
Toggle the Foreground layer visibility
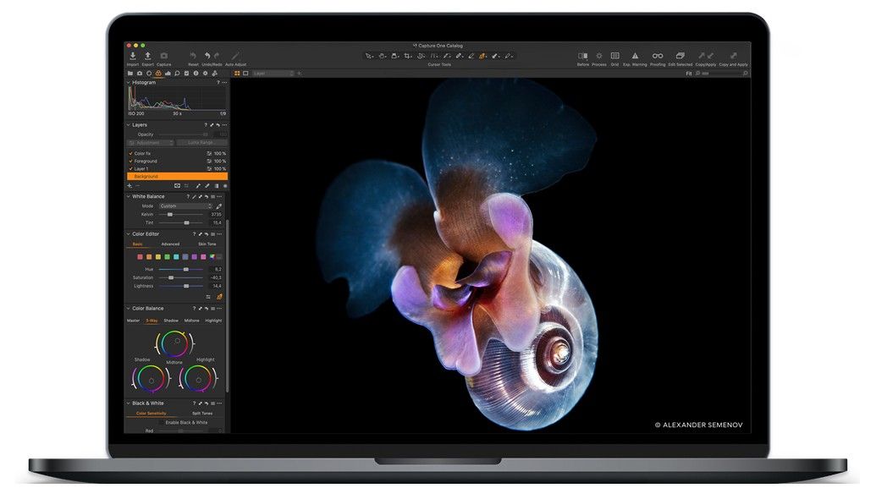(x=131, y=161)
